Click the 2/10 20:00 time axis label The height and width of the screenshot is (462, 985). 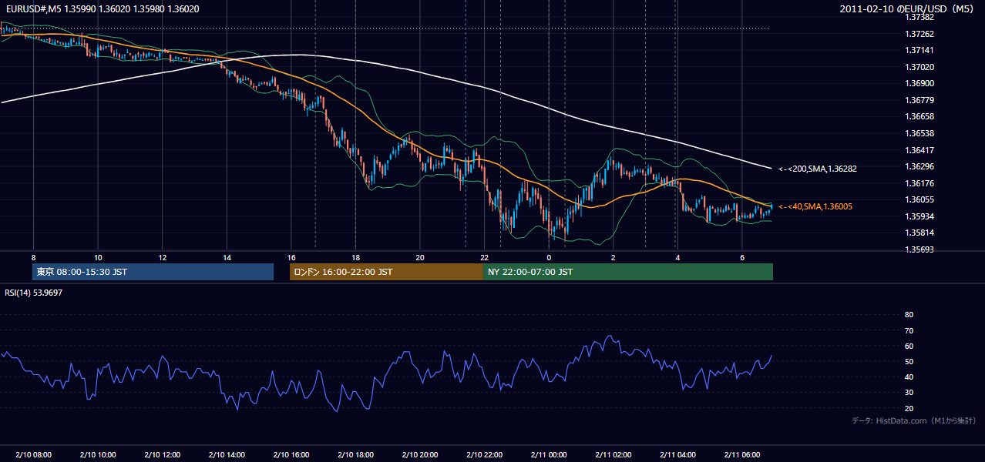(419, 454)
